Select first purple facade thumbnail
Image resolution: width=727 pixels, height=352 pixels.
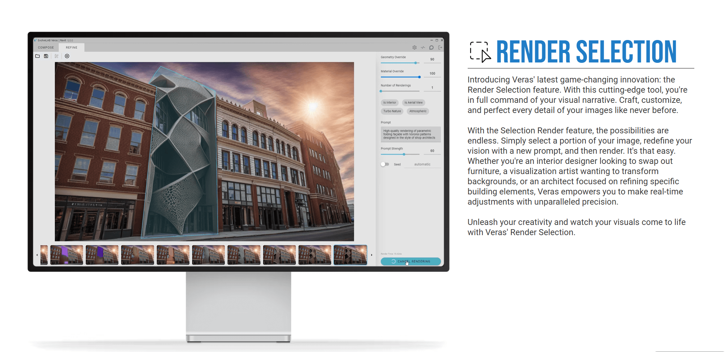coord(67,255)
